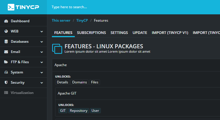Click the Features packages heading icon
This screenshot has width=220, height=120.
(57, 49)
